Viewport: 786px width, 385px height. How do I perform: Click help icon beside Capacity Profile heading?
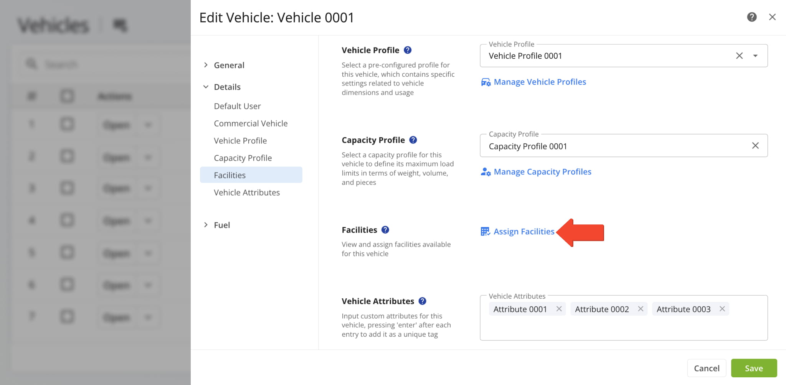pyautogui.click(x=413, y=140)
